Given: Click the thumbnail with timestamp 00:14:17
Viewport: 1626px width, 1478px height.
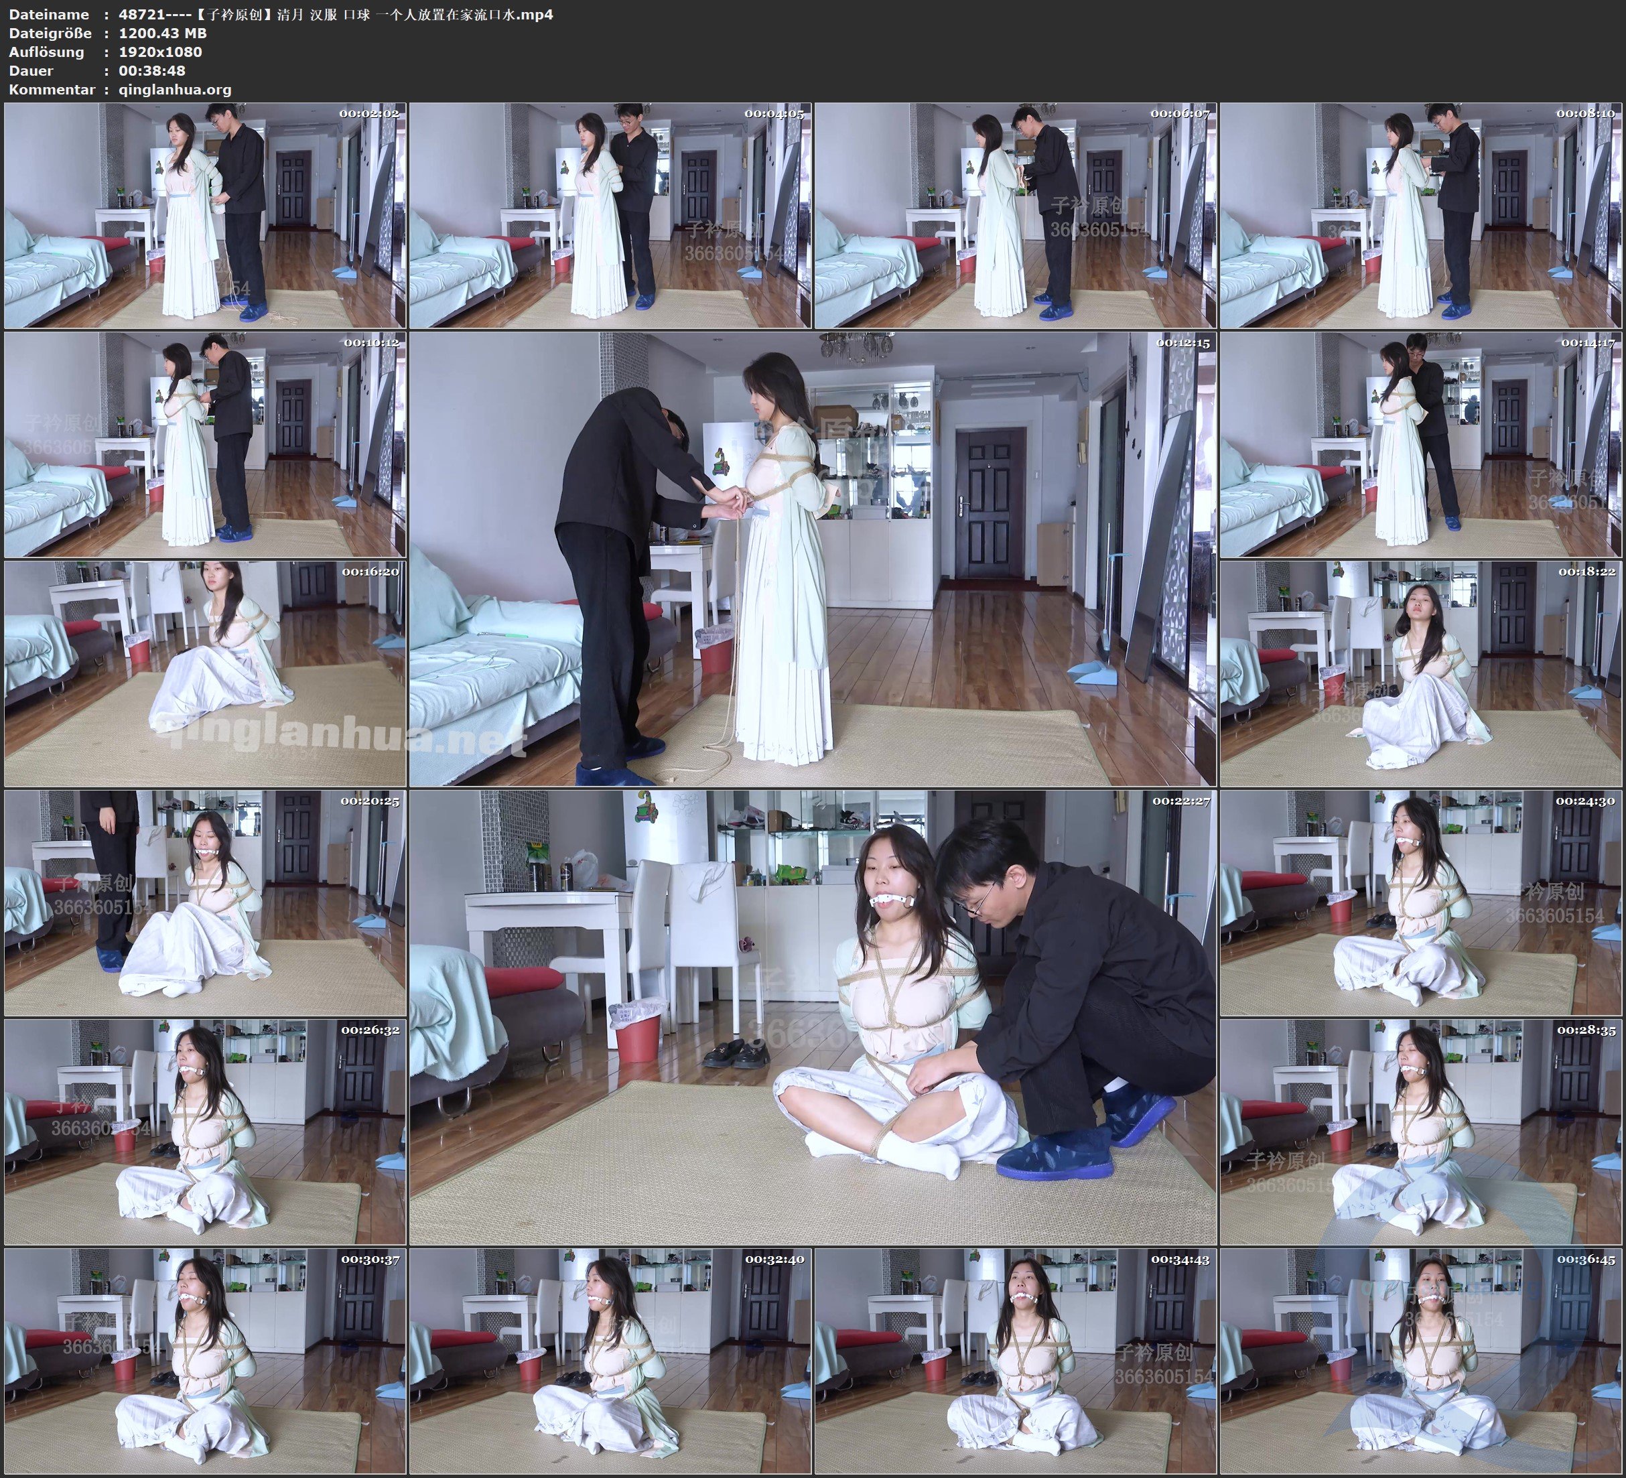Looking at the screenshot, I should 1421,444.
